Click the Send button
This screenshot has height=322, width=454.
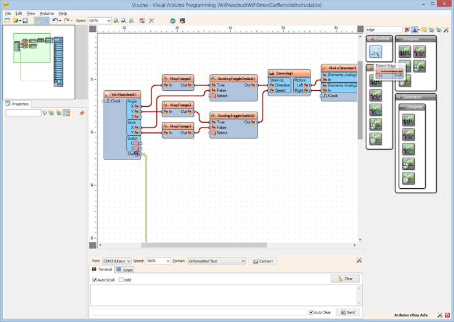[x=348, y=312]
